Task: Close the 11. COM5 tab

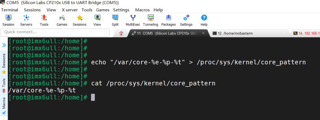Action: pos(203,33)
